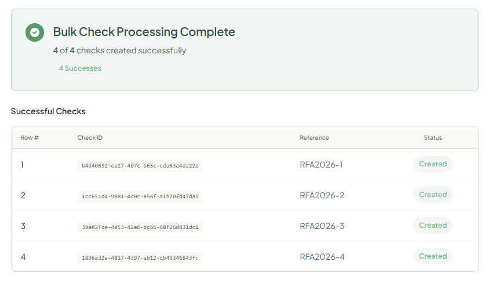
Task: Click reference RFA2026-2
Action: coord(322,195)
